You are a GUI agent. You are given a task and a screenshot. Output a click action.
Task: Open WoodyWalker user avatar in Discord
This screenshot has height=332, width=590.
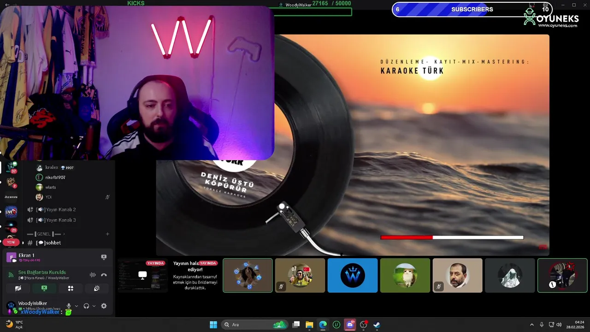coord(11,306)
